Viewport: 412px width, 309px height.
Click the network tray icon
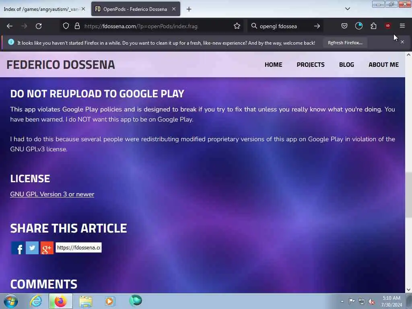(362, 301)
